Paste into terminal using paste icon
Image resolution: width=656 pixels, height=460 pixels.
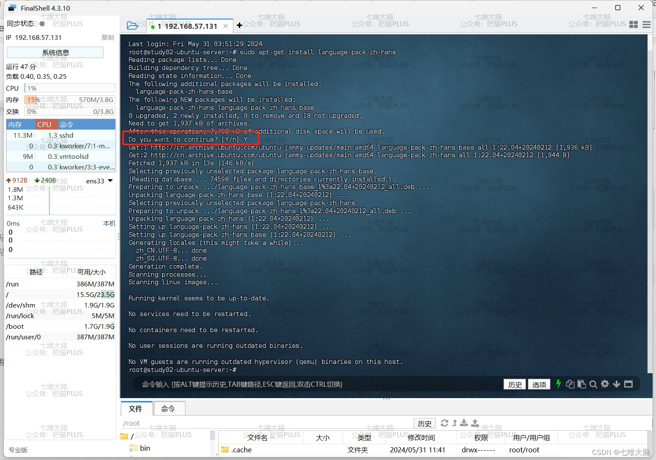[x=582, y=384]
